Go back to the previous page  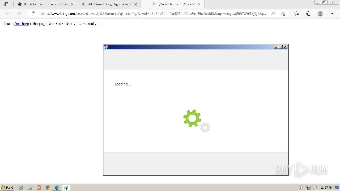tap(7, 14)
